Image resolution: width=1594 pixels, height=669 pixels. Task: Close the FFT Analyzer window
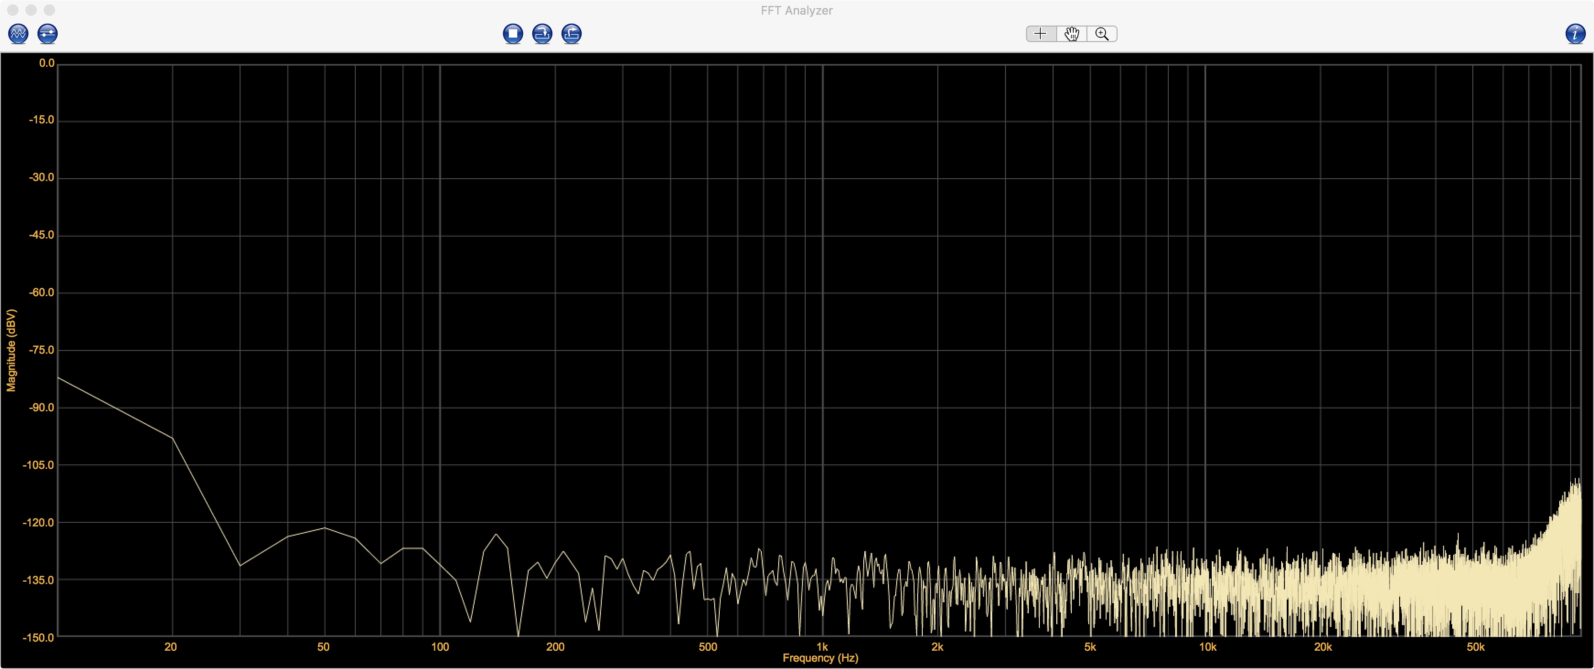[x=13, y=11]
